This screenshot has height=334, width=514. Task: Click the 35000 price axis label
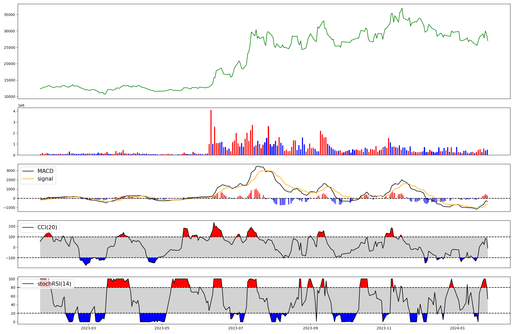click(9, 15)
